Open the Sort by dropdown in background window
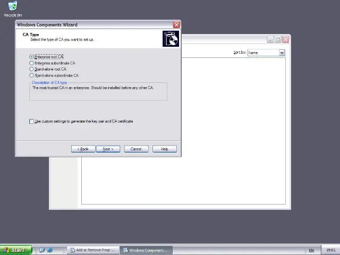The image size is (340, 255). click(282, 53)
